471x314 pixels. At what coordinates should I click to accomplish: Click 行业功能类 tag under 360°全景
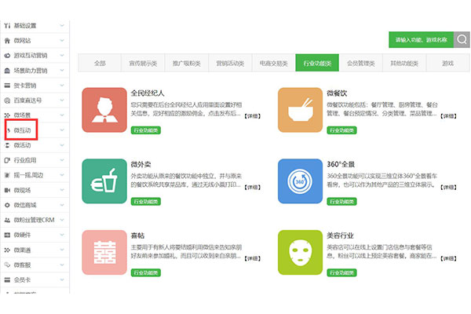(x=341, y=201)
